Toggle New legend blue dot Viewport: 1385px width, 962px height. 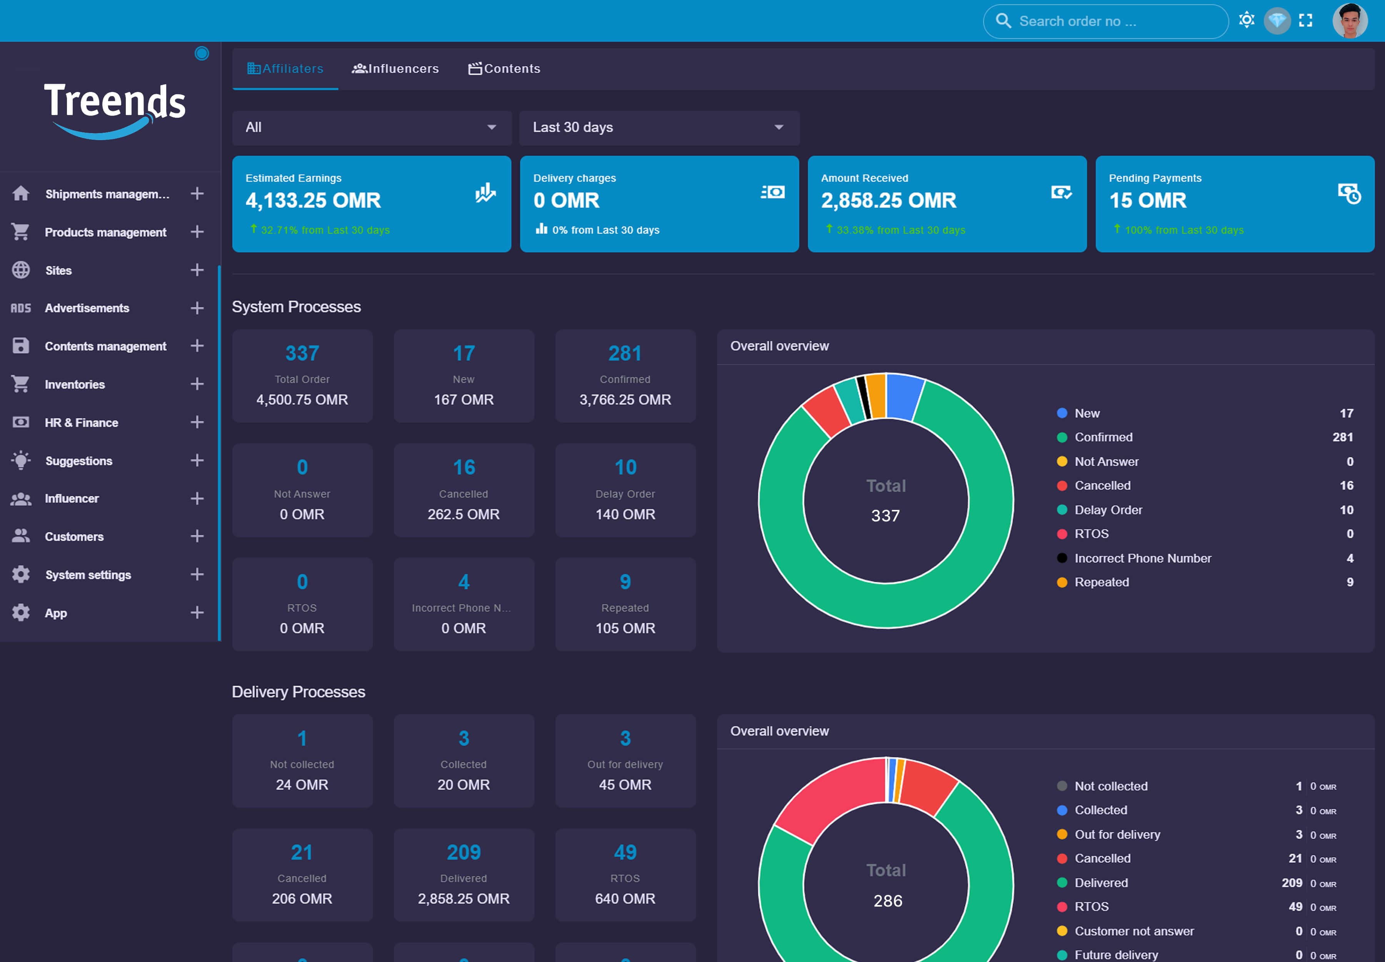[1062, 414]
